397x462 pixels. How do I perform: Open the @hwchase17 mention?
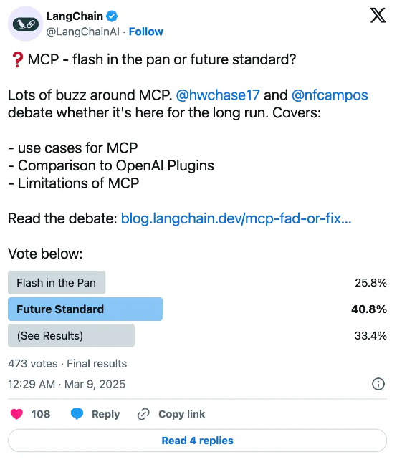[218, 95]
